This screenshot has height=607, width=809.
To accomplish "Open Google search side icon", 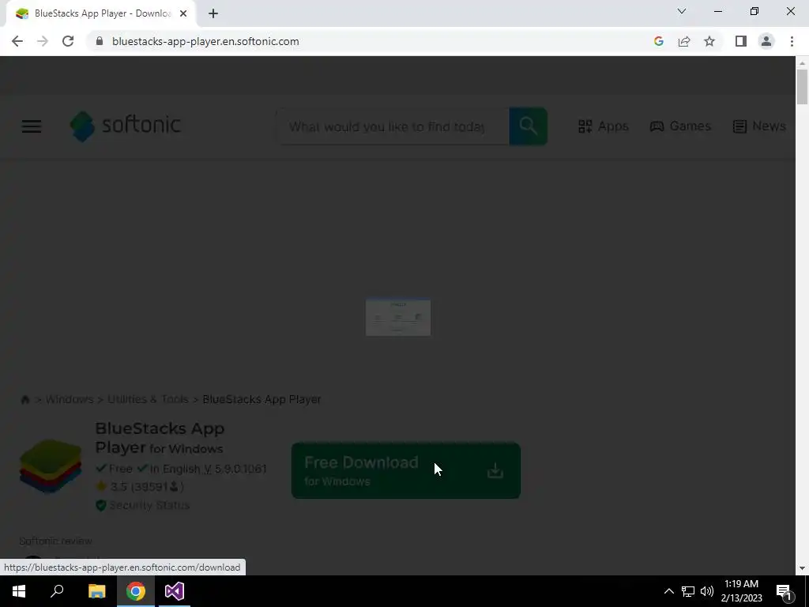I will (x=658, y=41).
